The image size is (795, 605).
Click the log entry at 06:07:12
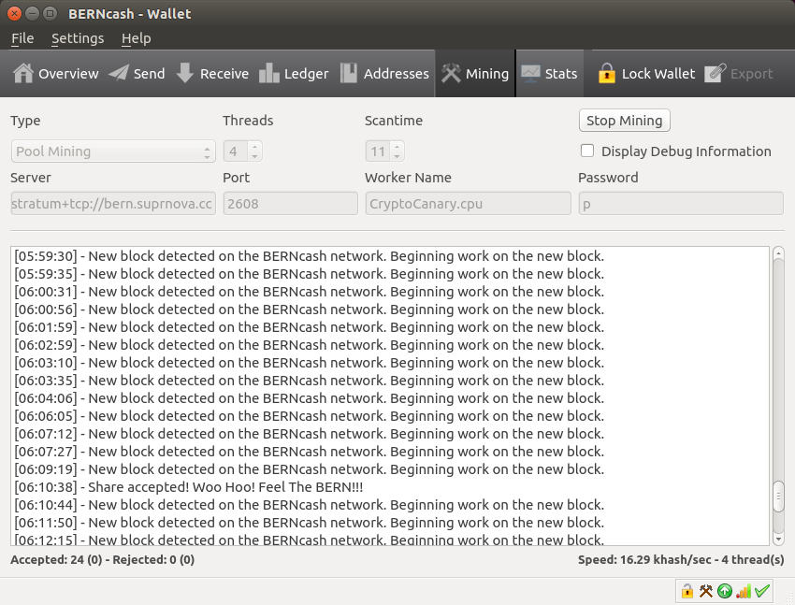310,434
